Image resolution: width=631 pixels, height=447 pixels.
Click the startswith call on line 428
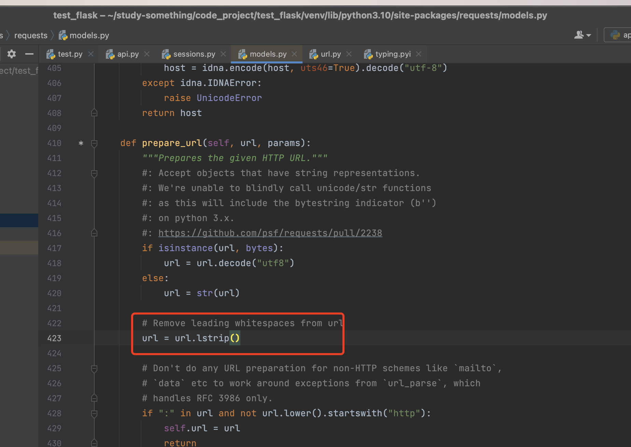click(x=355, y=413)
